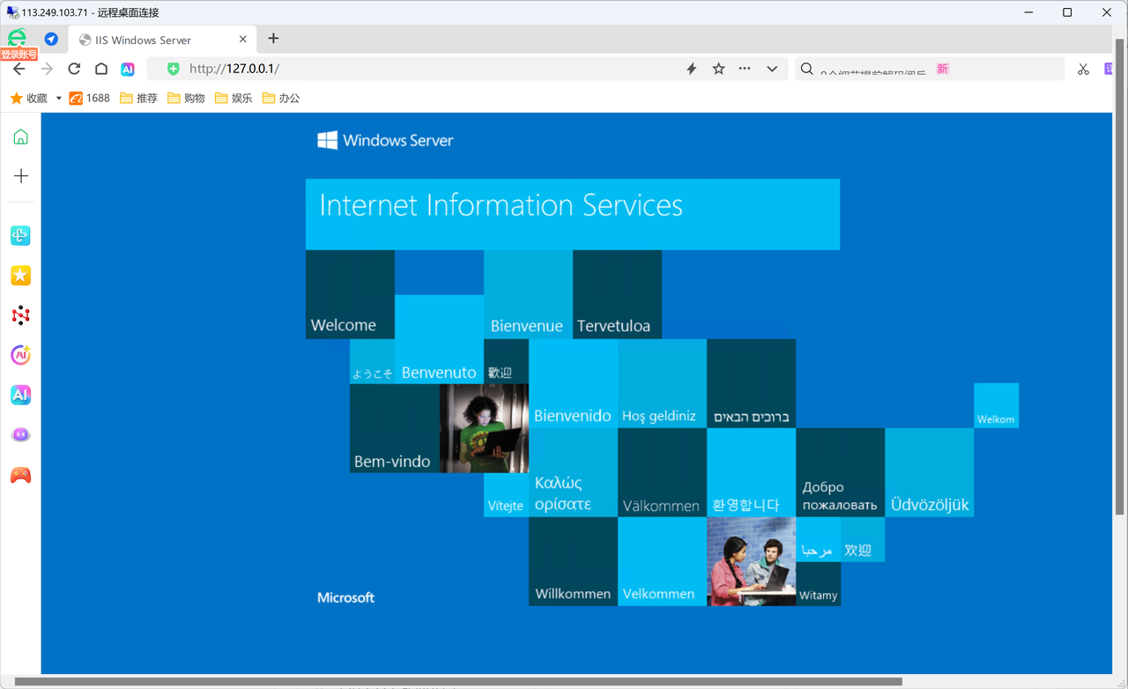Click the sidebar red game controller icon
The height and width of the screenshot is (689, 1128).
(x=20, y=476)
